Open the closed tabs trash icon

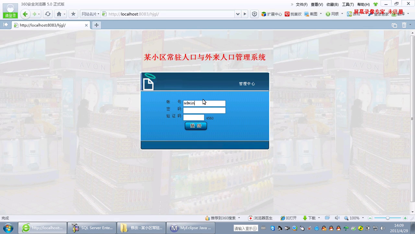(x=404, y=25)
